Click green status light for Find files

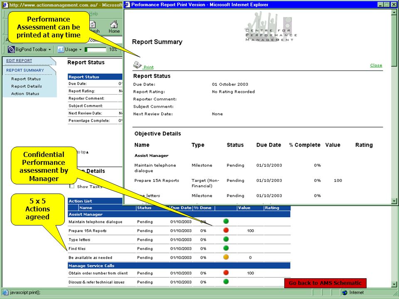[x=226, y=248]
